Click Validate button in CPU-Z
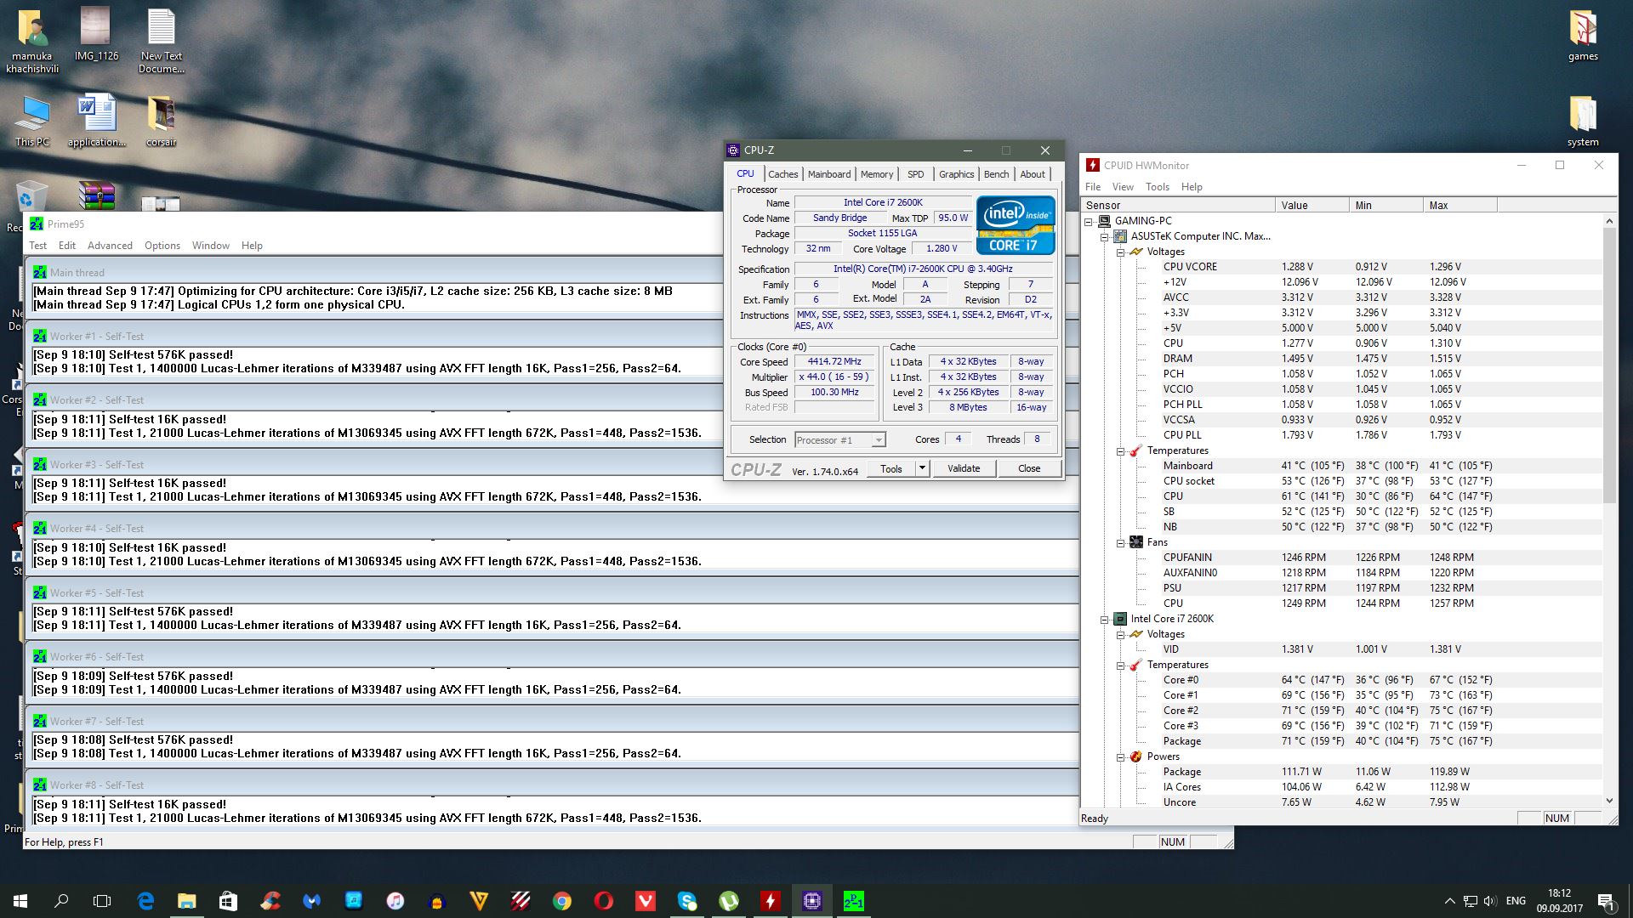 [964, 468]
